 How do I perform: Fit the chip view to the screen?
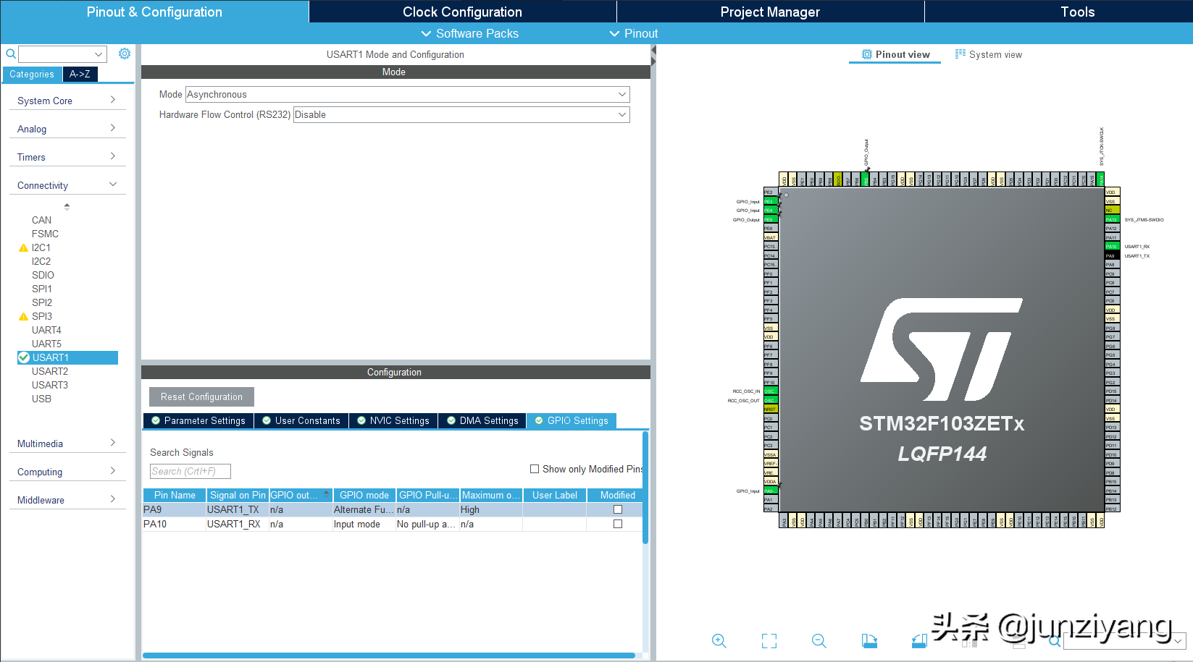(769, 641)
